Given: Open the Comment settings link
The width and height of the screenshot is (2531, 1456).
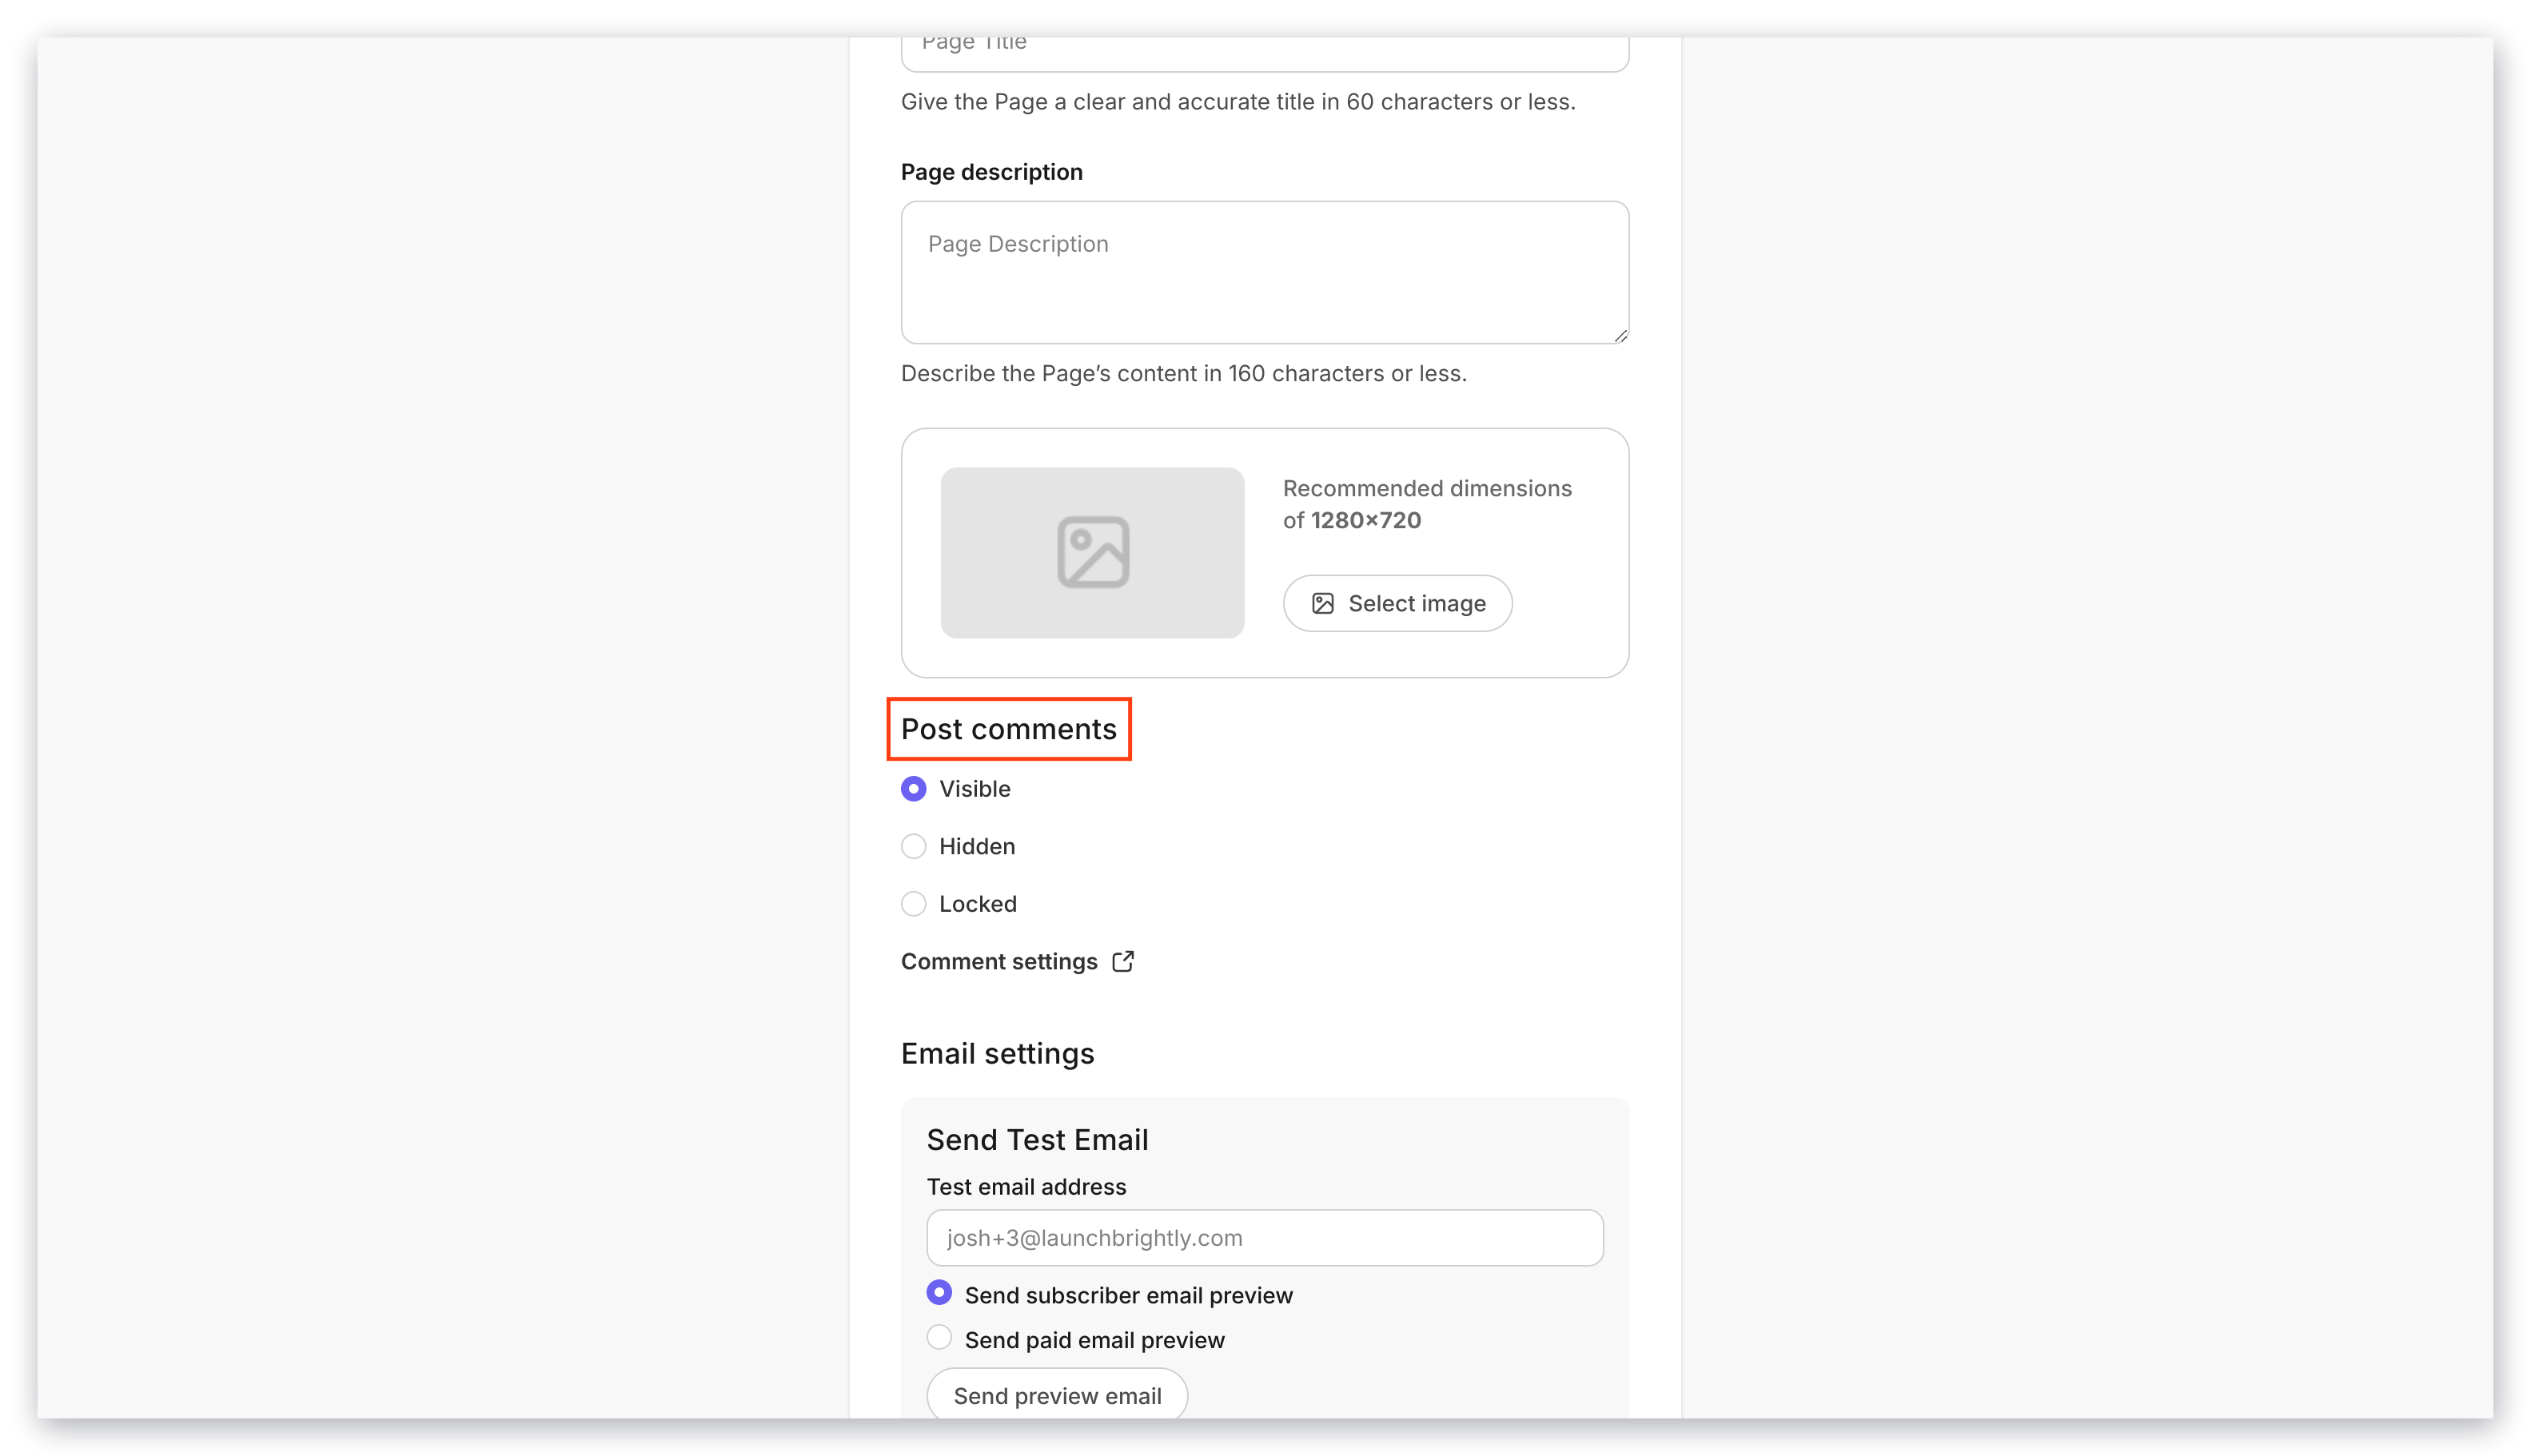Looking at the screenshot, I should (x=1018, y=961).
